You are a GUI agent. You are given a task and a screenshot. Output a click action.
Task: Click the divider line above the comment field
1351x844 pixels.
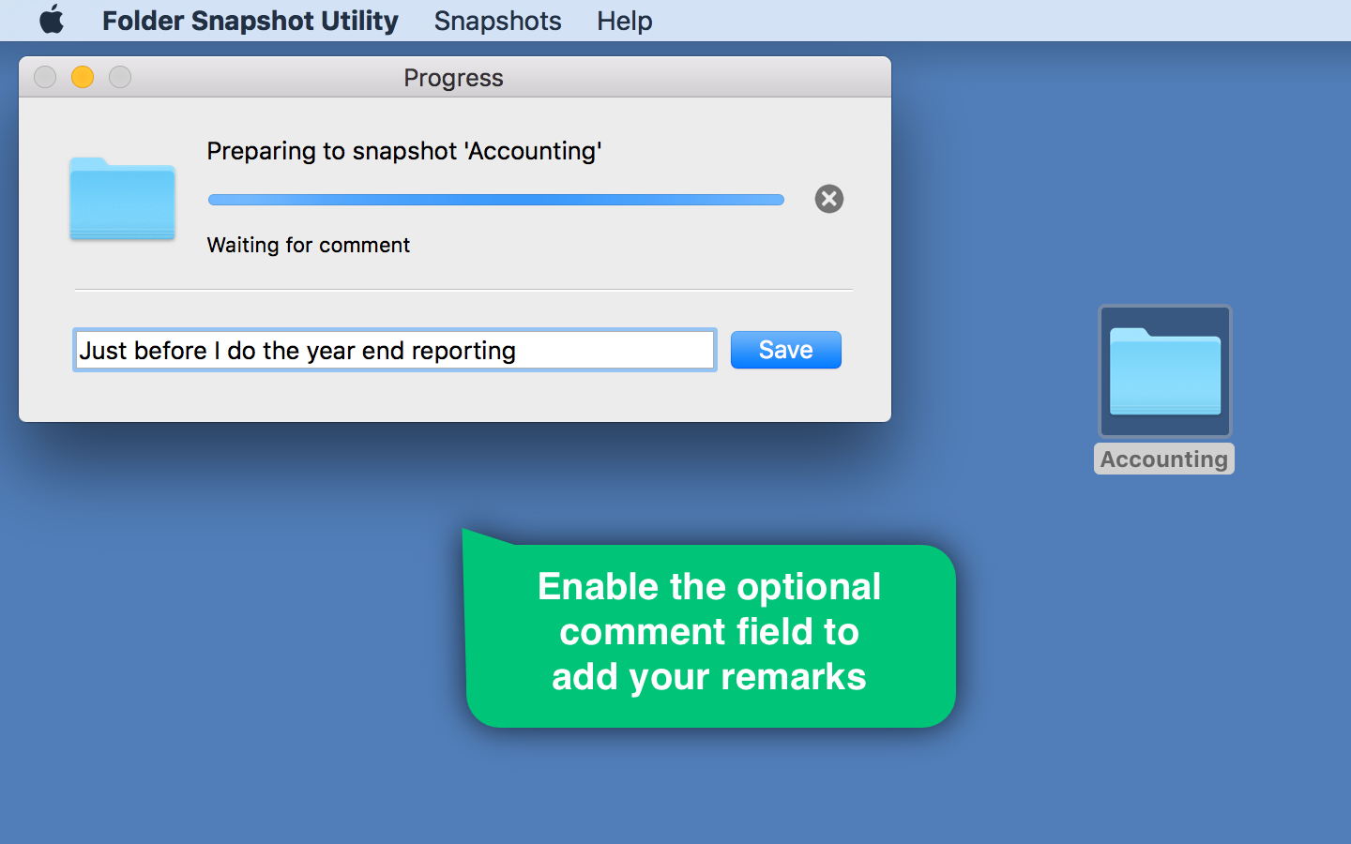463,290
